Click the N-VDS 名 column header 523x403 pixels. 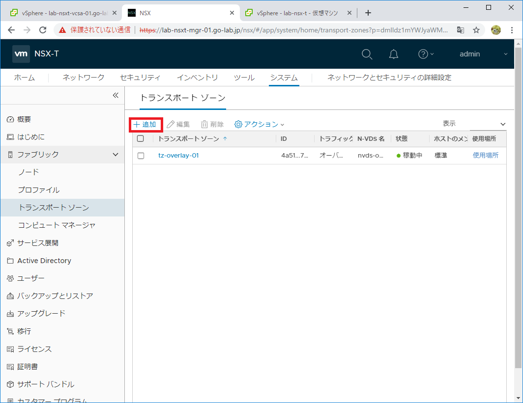pos(371,138)
